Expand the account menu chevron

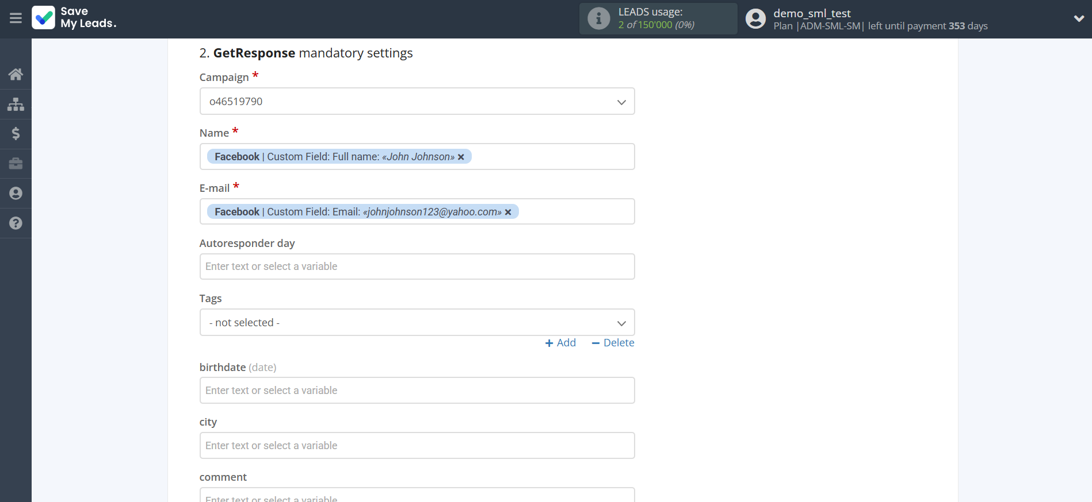(1078, 18)
